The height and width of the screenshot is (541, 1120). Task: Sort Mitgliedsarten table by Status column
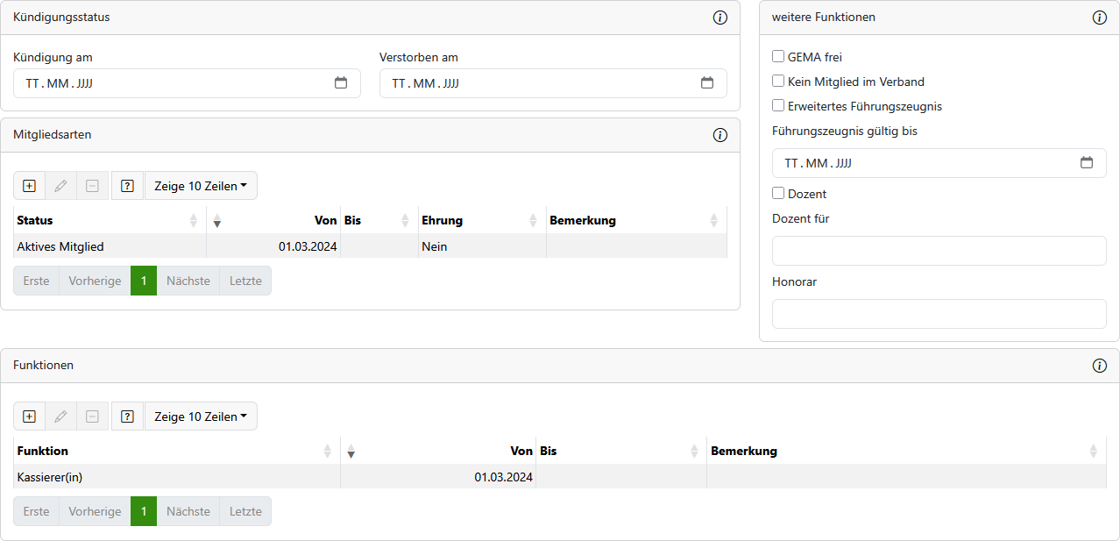tap(105, 221)
